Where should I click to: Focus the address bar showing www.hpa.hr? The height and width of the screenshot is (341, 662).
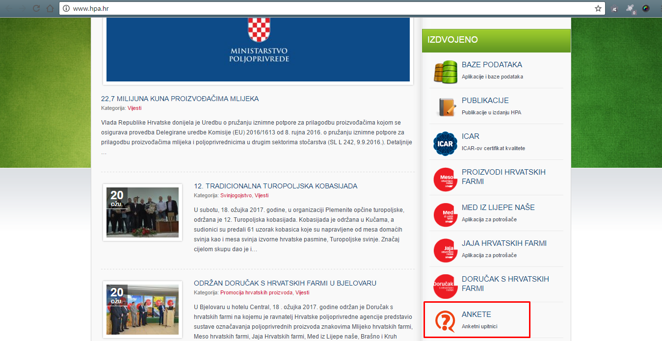tap(329, 9)
